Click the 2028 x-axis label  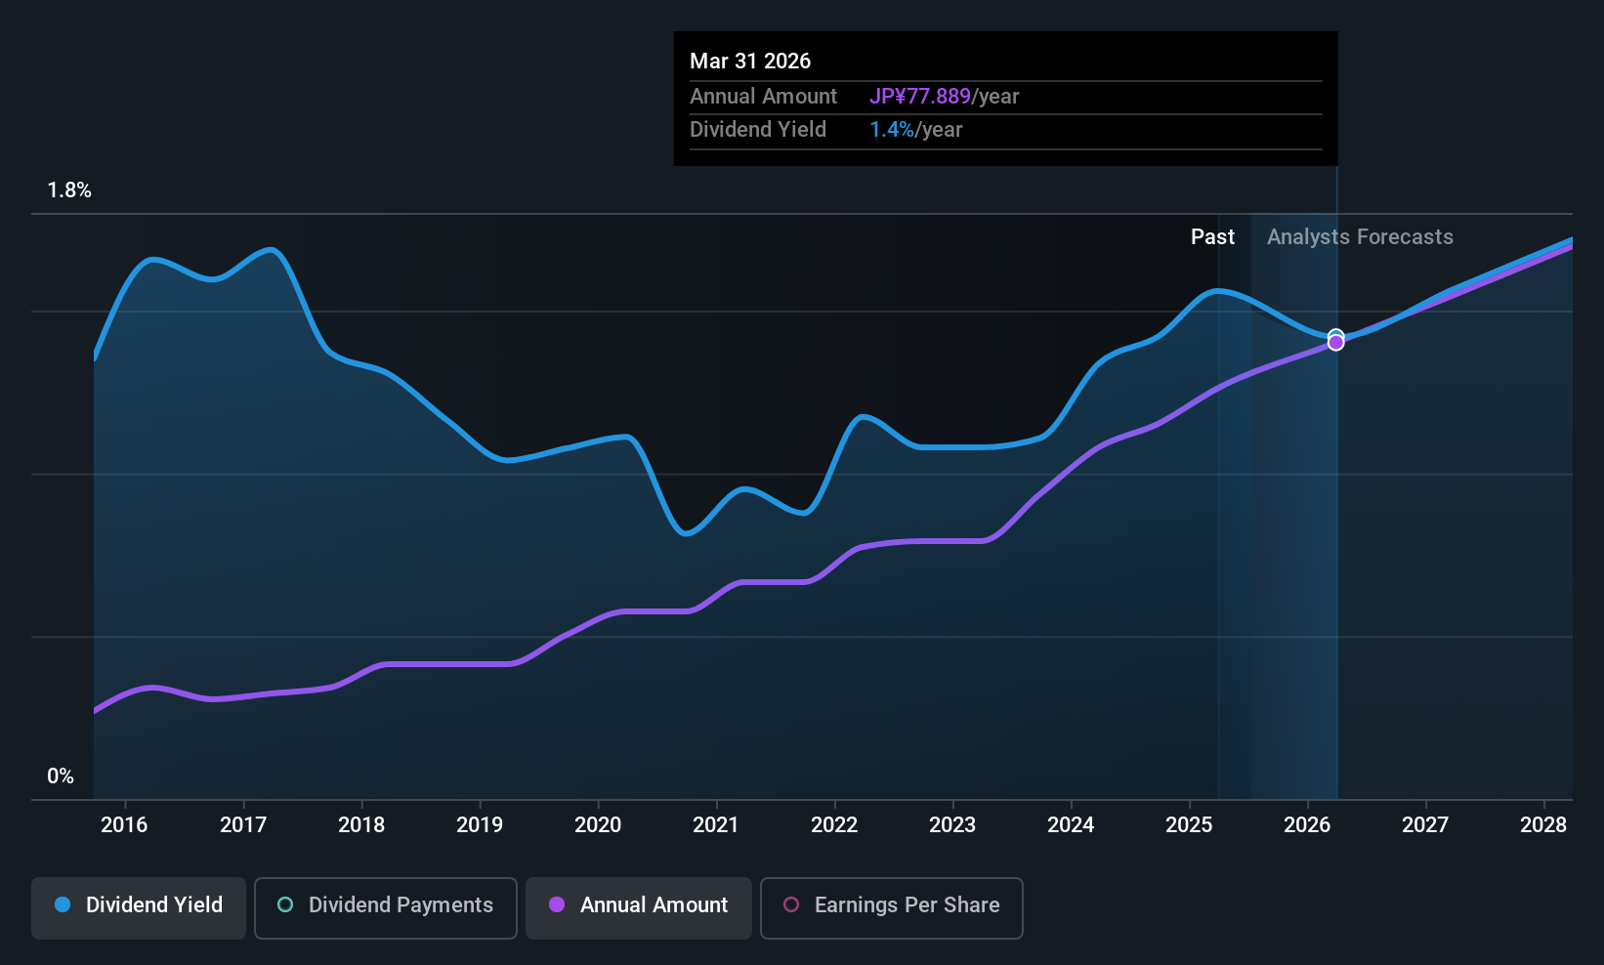click(1543, 825)
